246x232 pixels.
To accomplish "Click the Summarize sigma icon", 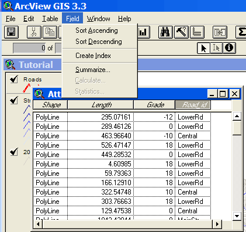I will click(241, 32).
